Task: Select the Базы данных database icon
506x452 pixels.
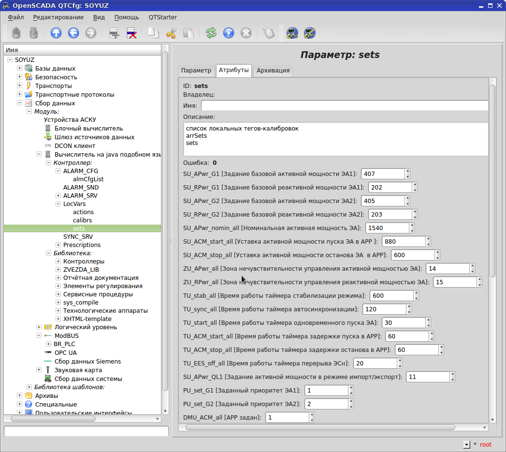Action: coord(29,69)
